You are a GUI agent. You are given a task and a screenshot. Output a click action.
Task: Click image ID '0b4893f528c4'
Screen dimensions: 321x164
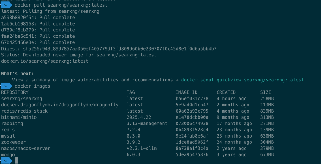(x=192, y=130)
